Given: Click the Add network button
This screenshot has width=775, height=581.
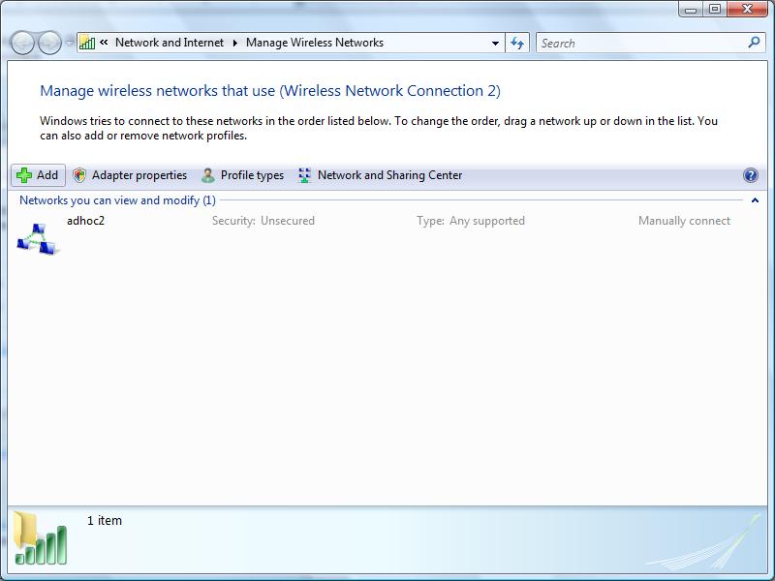Looking at the screenshot, I should coord(38,175).
